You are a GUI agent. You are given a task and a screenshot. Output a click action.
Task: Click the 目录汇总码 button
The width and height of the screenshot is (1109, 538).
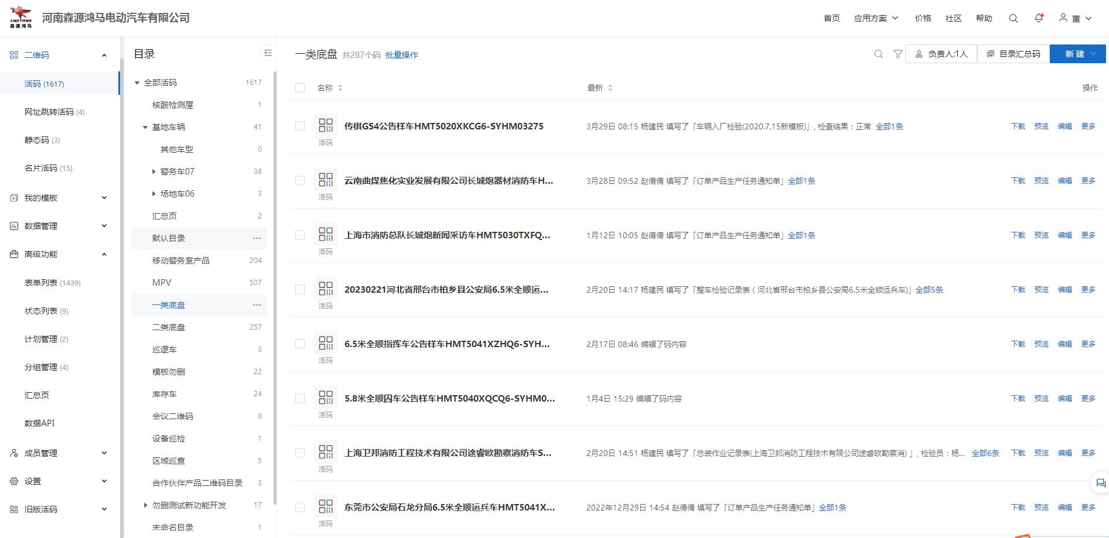[1014, 53]
